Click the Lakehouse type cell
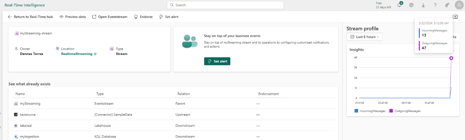 coord(103,125)
